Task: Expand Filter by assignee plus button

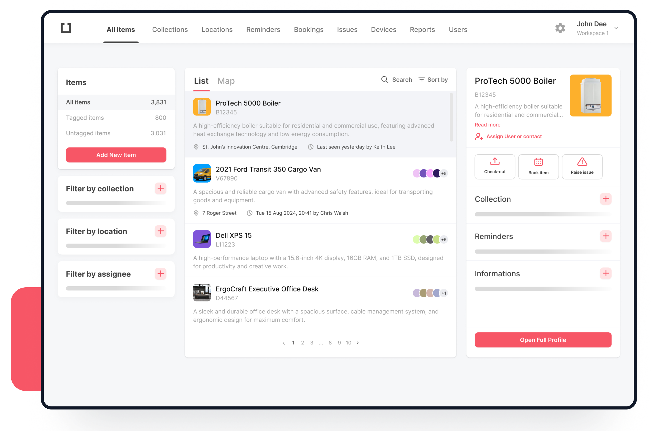Action: (161, 274)
